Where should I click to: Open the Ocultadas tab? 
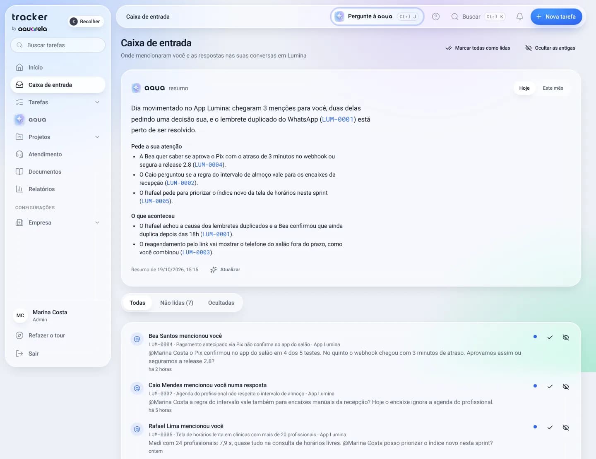click(x=221, y=303)
